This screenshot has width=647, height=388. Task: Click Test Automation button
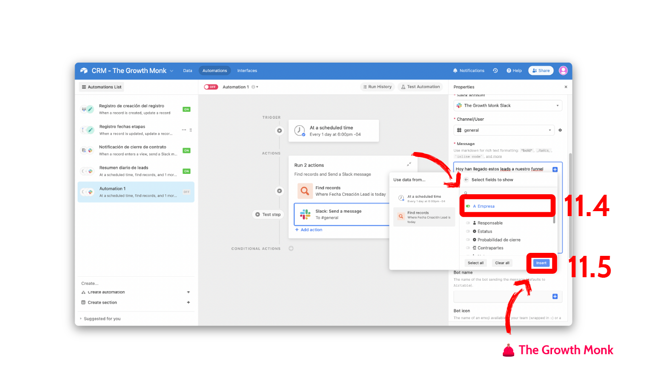click(x=420, y=86)
